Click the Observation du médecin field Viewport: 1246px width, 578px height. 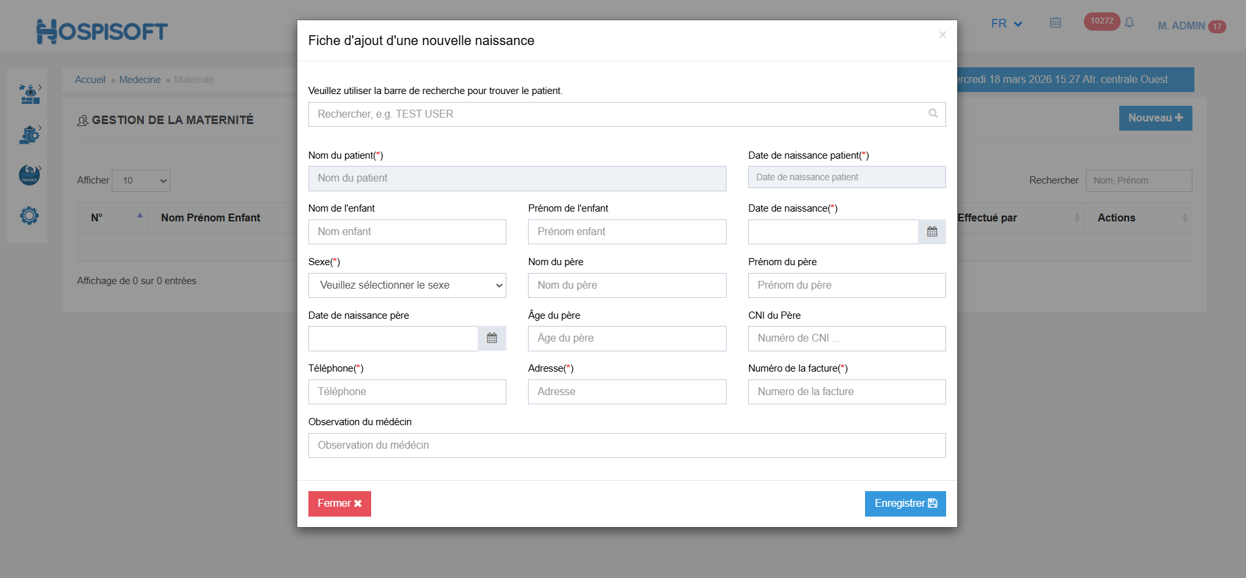627,445
